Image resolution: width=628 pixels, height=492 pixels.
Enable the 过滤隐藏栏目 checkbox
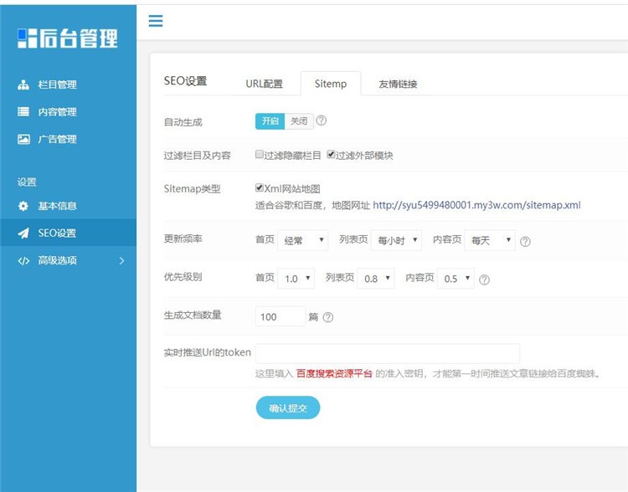pyautogui.click(x=260, y=156)
